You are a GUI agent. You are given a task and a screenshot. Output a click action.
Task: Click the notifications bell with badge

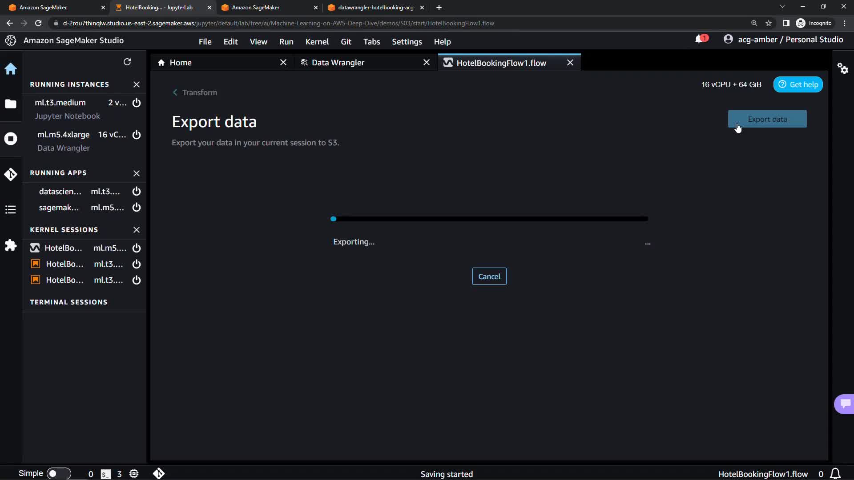(701, 40)
